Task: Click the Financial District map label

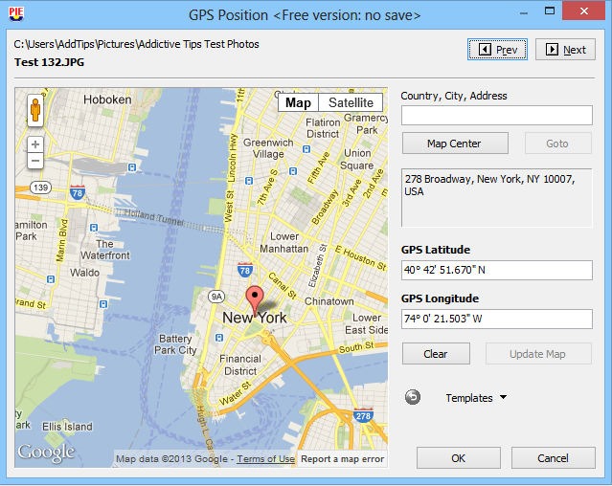Action: click(x=240, y=364)
